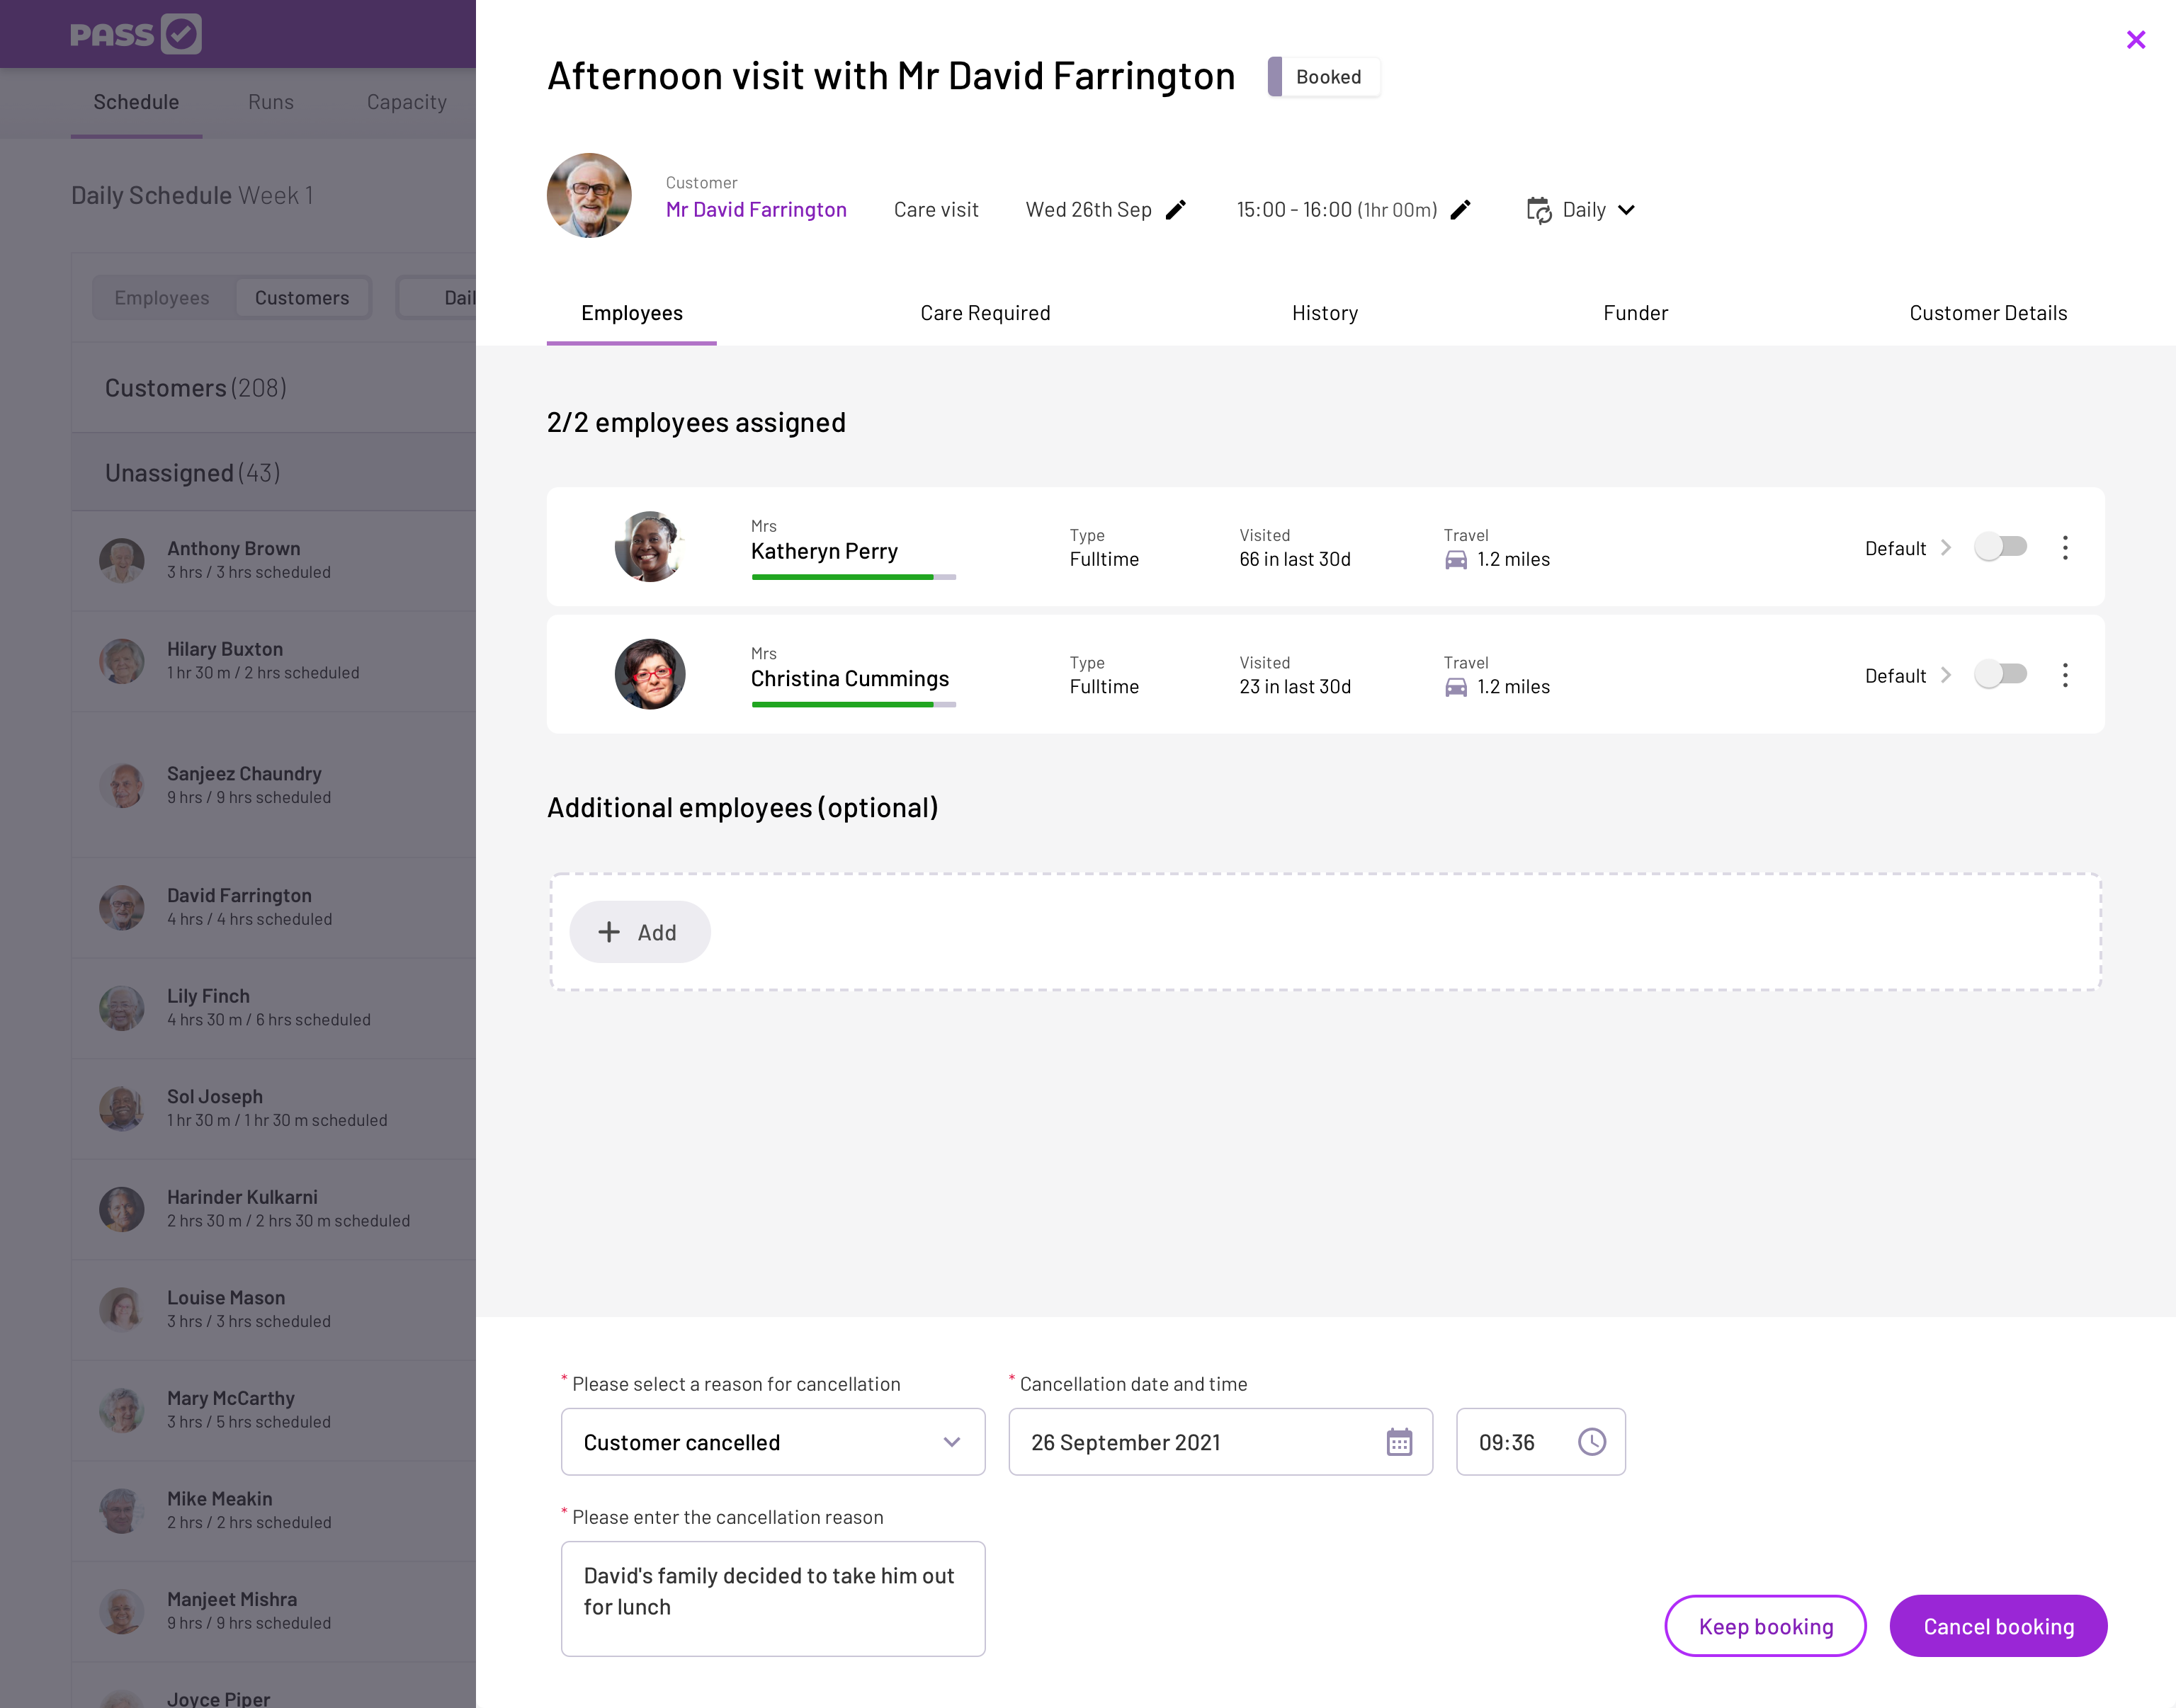The image size is (2176, 1708).
Task: Open the History tab
Action: point(1325,313)
